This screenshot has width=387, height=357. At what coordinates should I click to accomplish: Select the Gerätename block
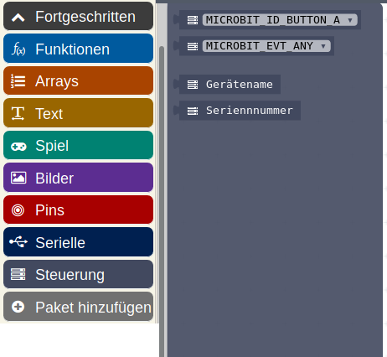230,85
